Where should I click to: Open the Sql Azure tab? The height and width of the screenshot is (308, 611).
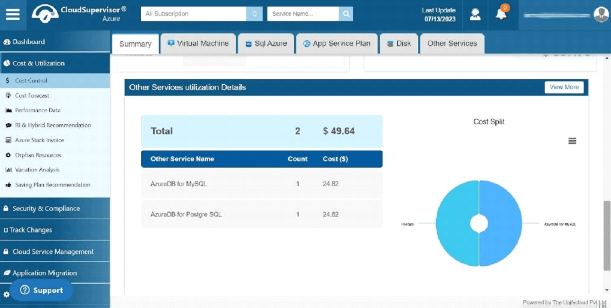point(266,44)
